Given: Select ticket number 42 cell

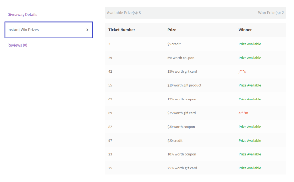Looking at the screenshot, I should 110,72.
